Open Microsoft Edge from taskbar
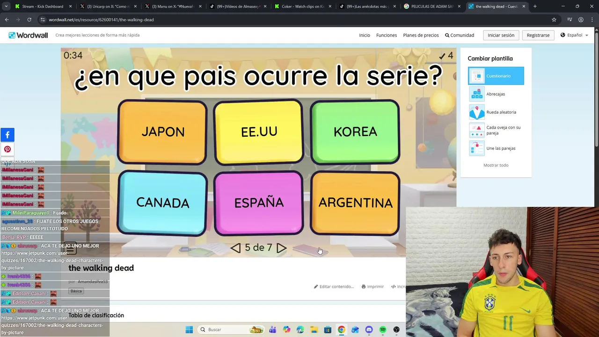599x337 pixels. pos(300,330)
